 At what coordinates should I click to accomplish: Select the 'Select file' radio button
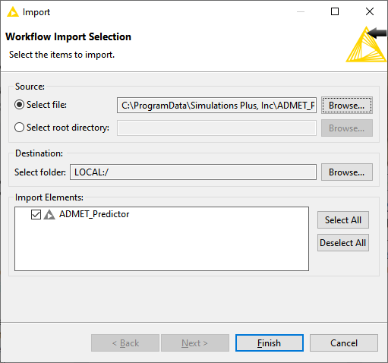click(20, 105)
